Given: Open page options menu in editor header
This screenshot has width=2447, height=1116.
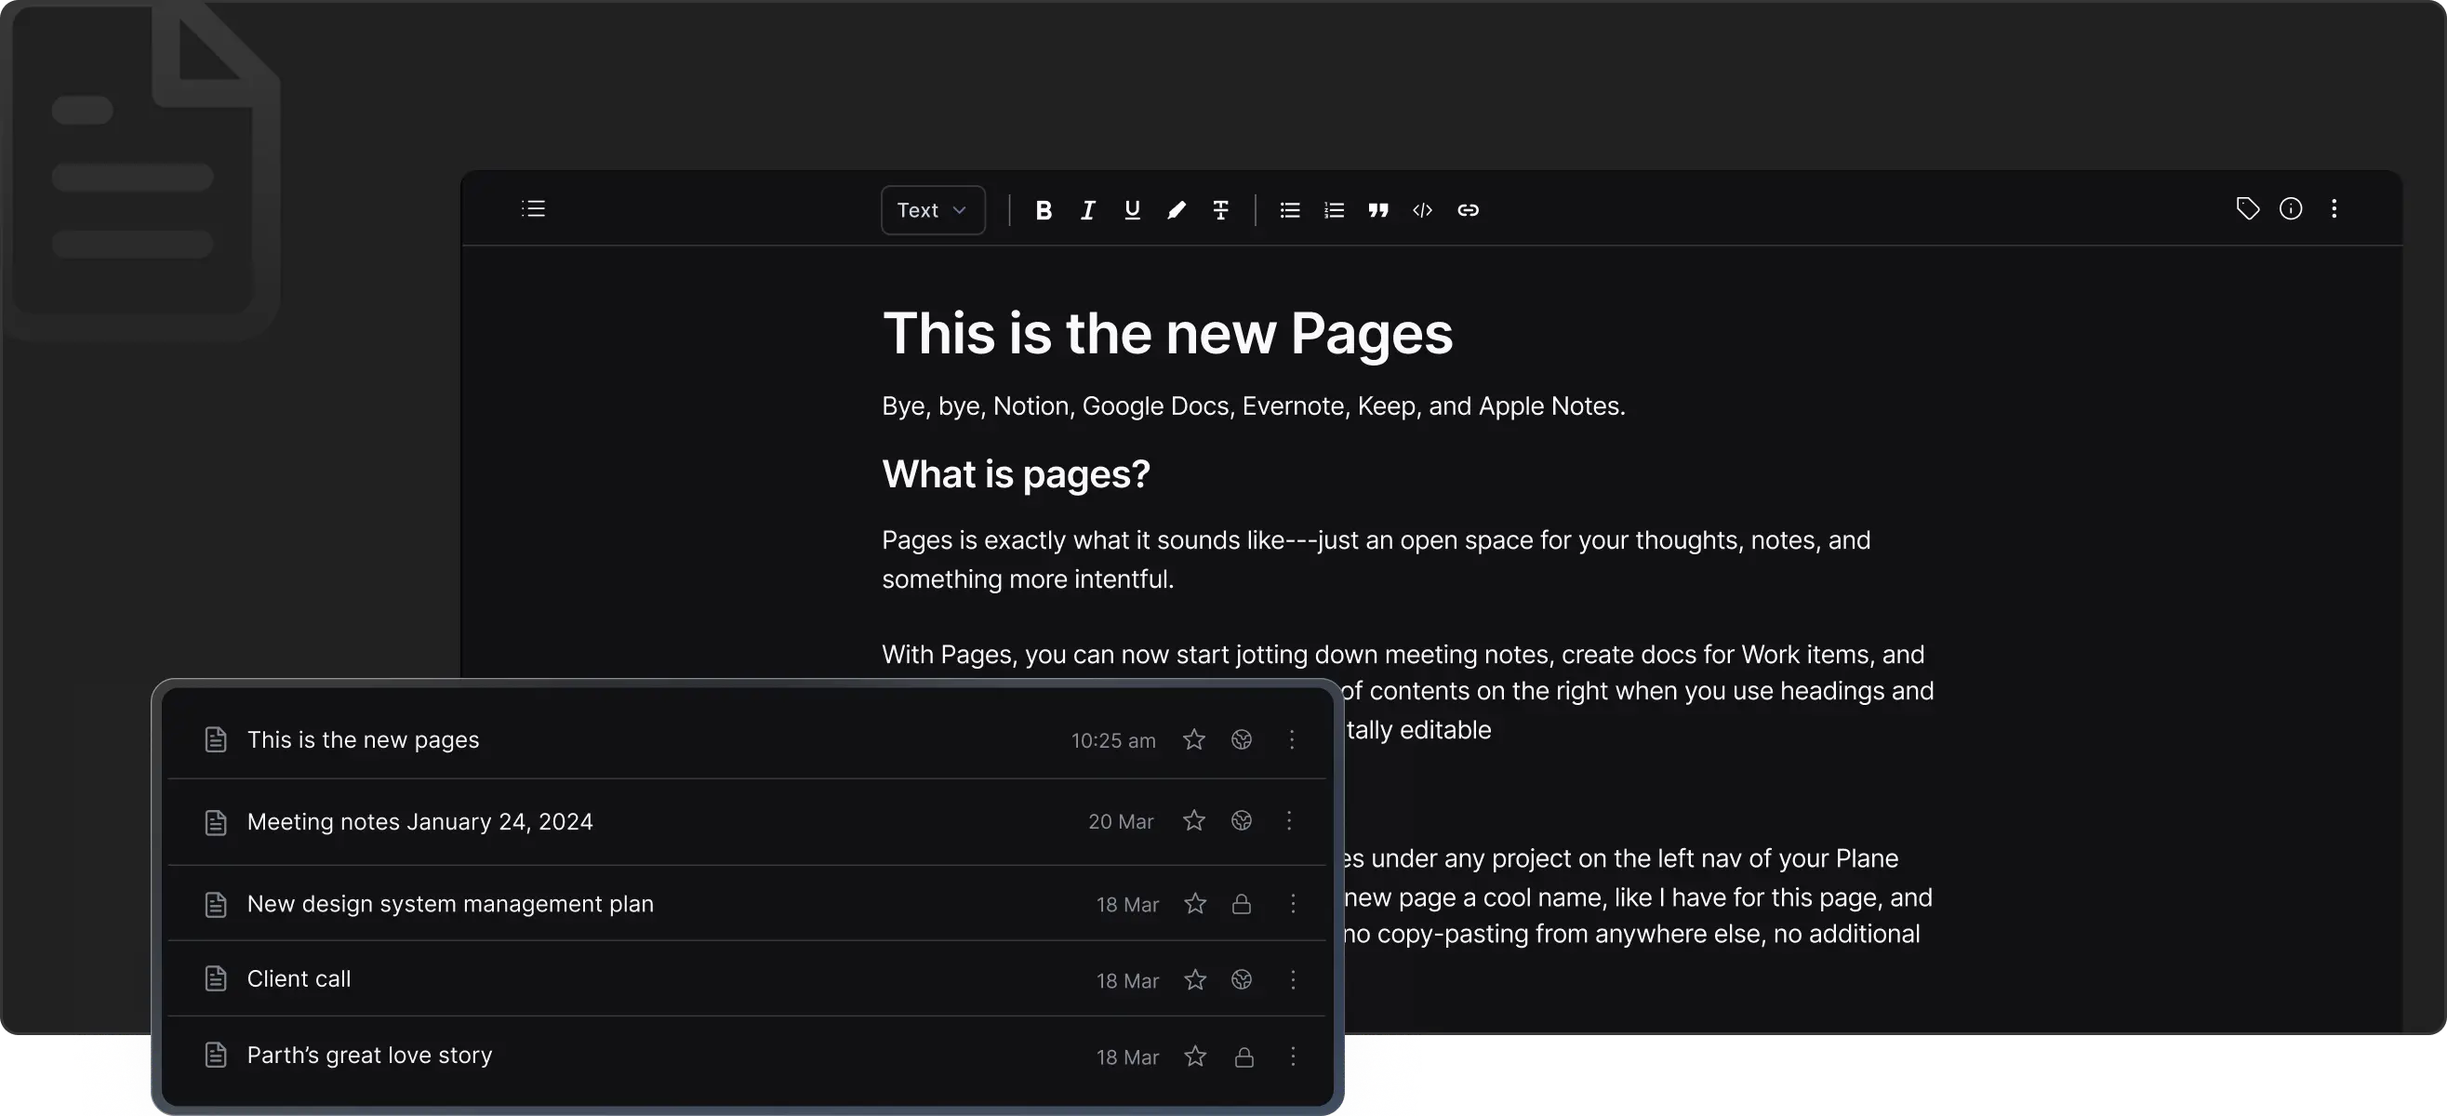Looking at the screenshot, I should pos(2334,208).
